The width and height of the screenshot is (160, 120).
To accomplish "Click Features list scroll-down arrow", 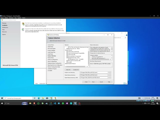I will click(x=88, y=65).
